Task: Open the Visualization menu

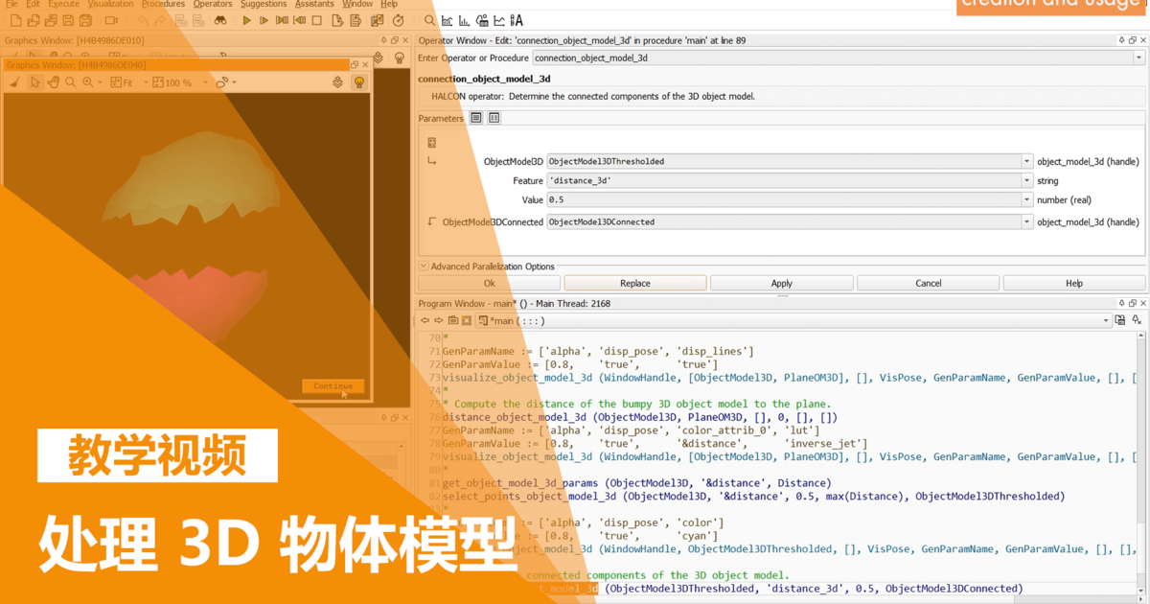Action: [x=110, y=4]
